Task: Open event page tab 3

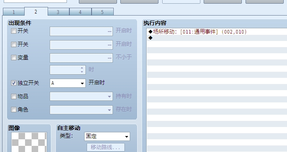Action: pyautogui.click(x=58, y=12)
